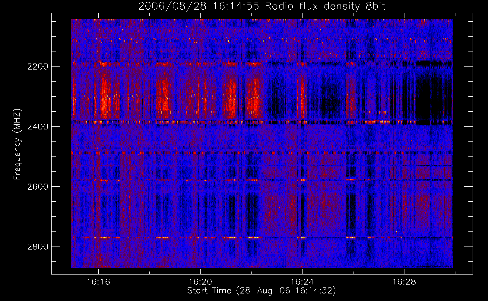Click the 16:16 time axis label
488x301 pixels.
(98, 282)
